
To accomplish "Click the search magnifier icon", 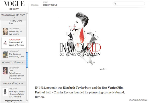I will coord(115,4).
